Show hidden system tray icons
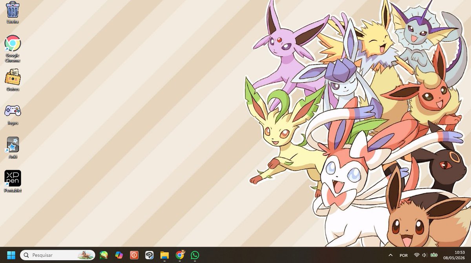Image resolution: width=471 pixels, height=263 pixels. [x=391, y=255]
